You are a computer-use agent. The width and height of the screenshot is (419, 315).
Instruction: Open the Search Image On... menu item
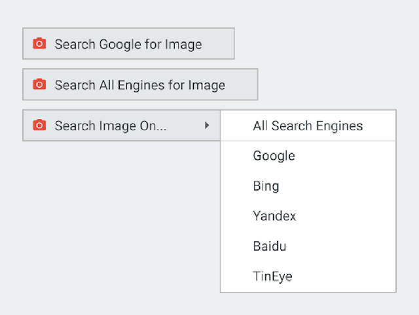pyautogui.click(x=122, y=125)
